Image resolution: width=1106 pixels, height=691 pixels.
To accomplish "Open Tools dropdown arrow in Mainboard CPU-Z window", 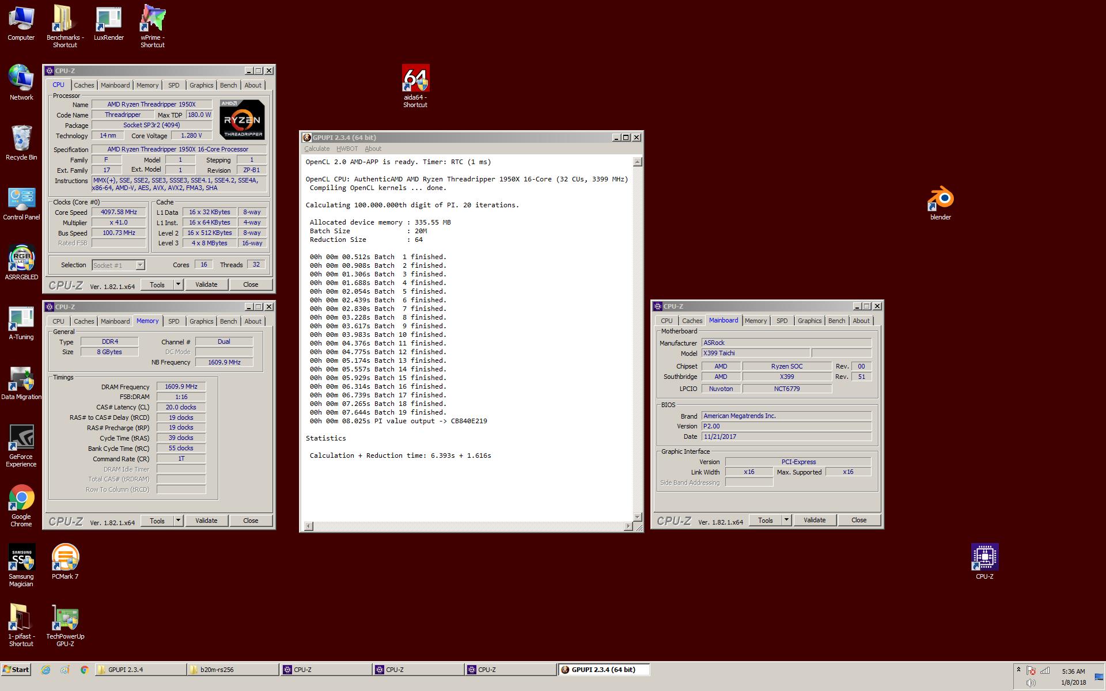I will coord(786,520).
